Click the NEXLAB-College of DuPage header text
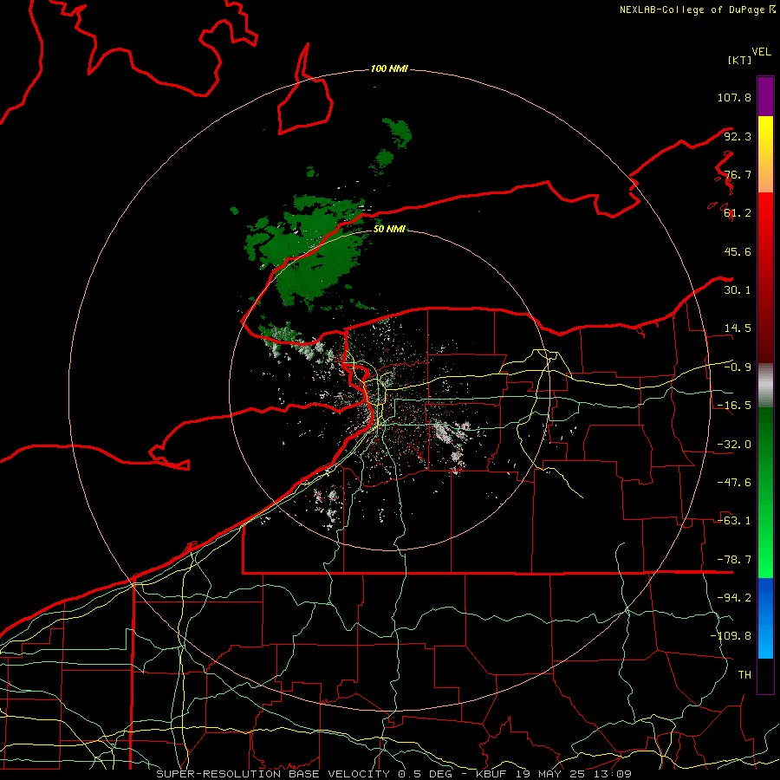 [697, 10]
